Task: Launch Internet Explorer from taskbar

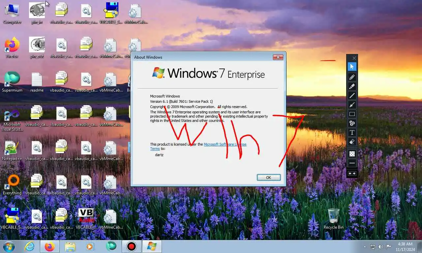Action: pos(29,246)
